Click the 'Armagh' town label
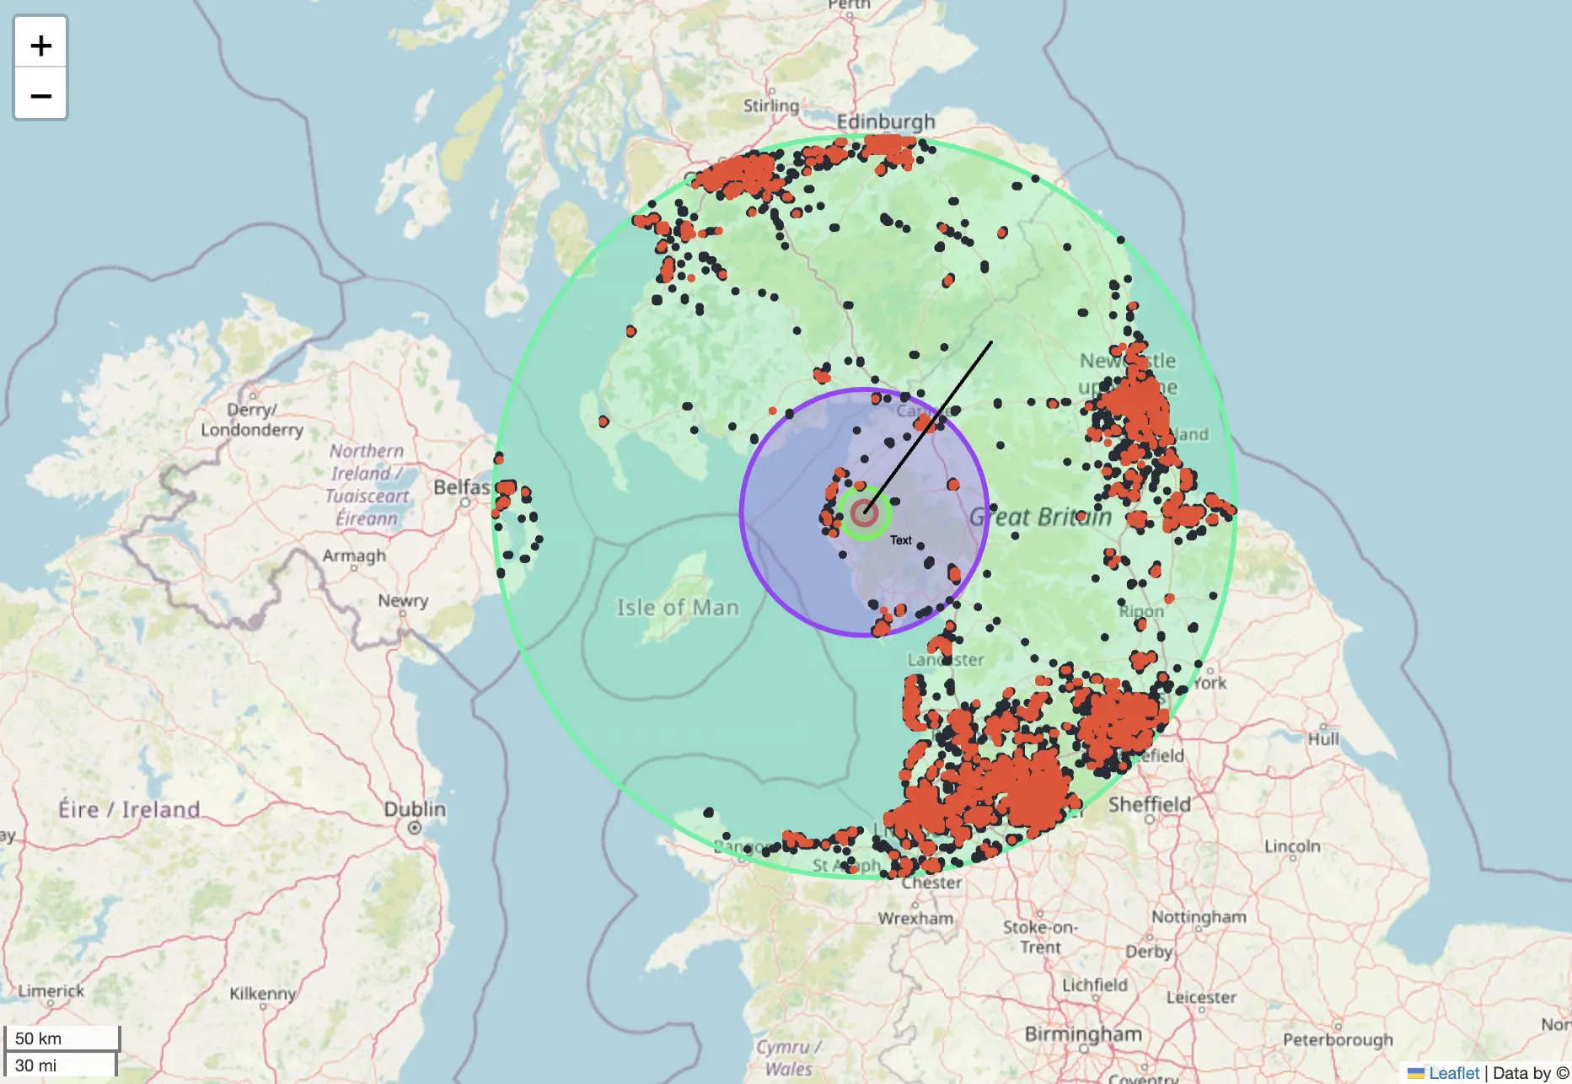This screenshot has width=1572, height=1084. pyautogui.click(x=354, y=556)
